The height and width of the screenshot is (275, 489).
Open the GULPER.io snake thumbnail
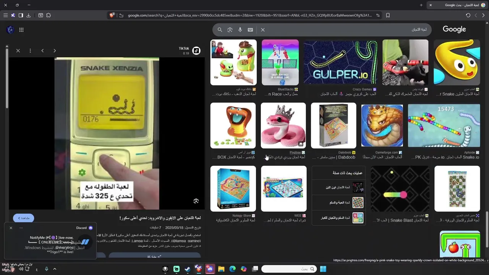click(x=340, y=62)
